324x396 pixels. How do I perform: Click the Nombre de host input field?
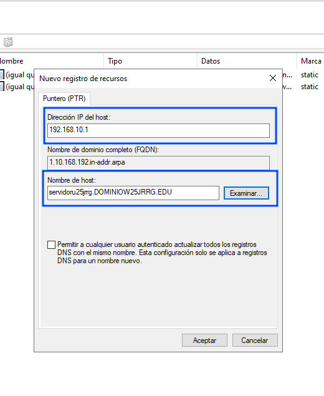(133, 193)
